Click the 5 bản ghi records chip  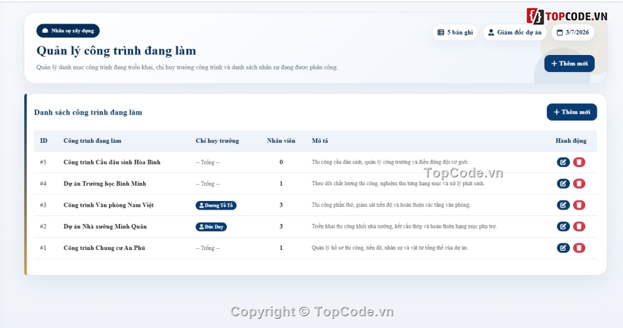[x=455, y=33]
